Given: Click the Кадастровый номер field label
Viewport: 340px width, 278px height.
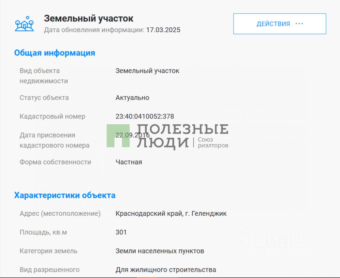Looking at the screenshot, I should coord(53,117).
